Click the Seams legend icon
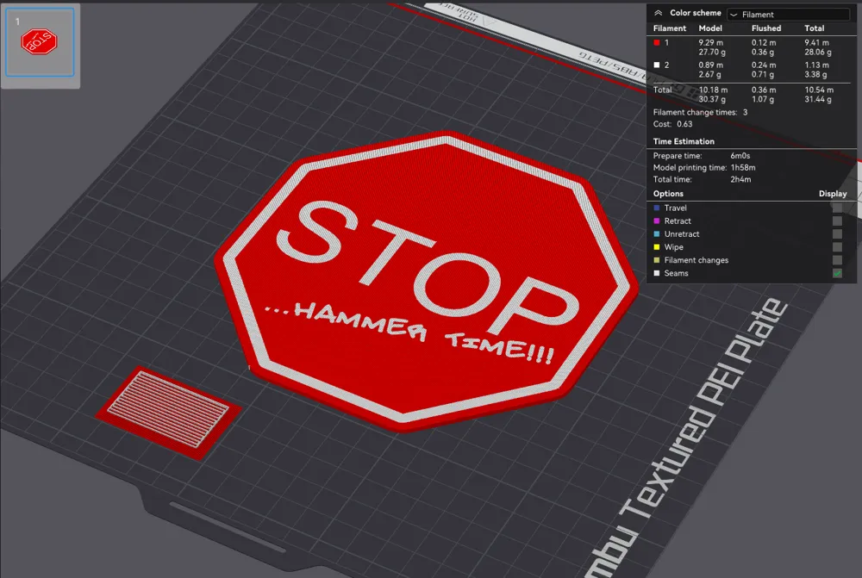The image size is (862, 578). click(656, 273)
